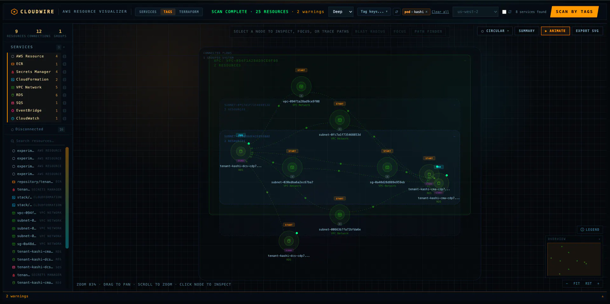Click the AWS Resource service icon
The height and width of the screenshot is (304, 610).
(x=13, y=56)
